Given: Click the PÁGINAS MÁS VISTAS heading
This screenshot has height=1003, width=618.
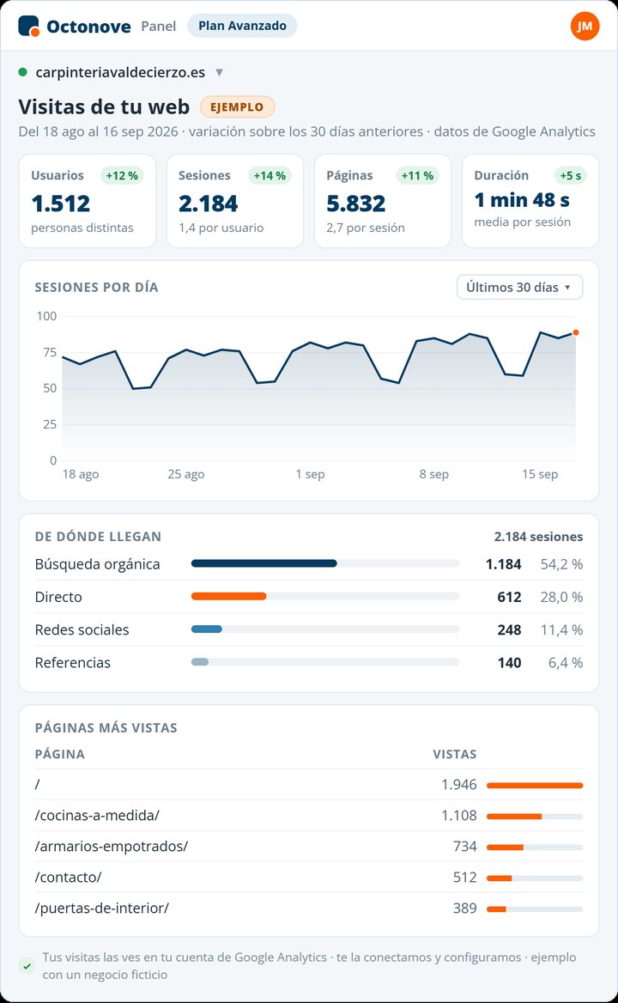Looking at the screenshot, I should pyautogui.click(x=106, y=727).
